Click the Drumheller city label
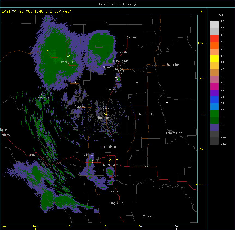 coord(174,133)
